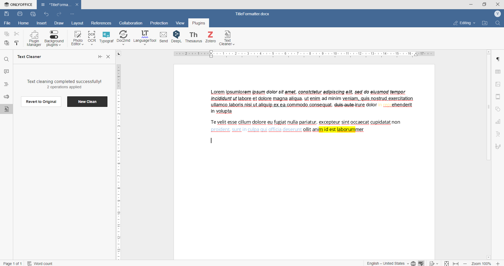Toggle spell checking in status bar
Viewport: 504px width, 266px height.
[421, 263]
